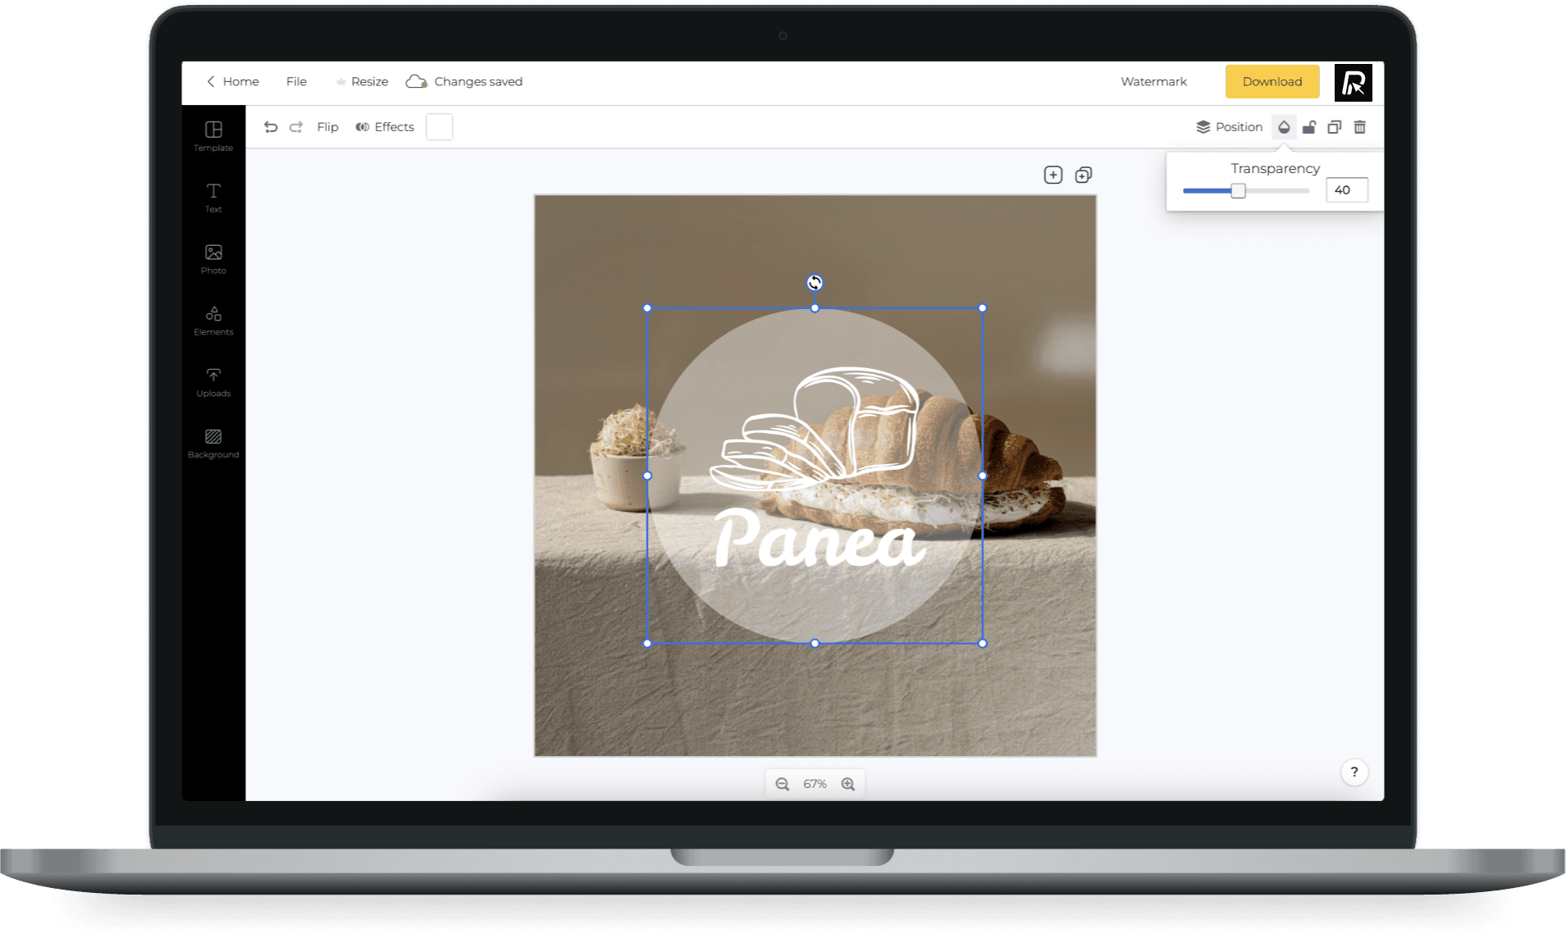Image resolution: width=1566 pixels, height=938 pixels.
Task: Toggle the lock icon for the element
Action: [1309, 127]
